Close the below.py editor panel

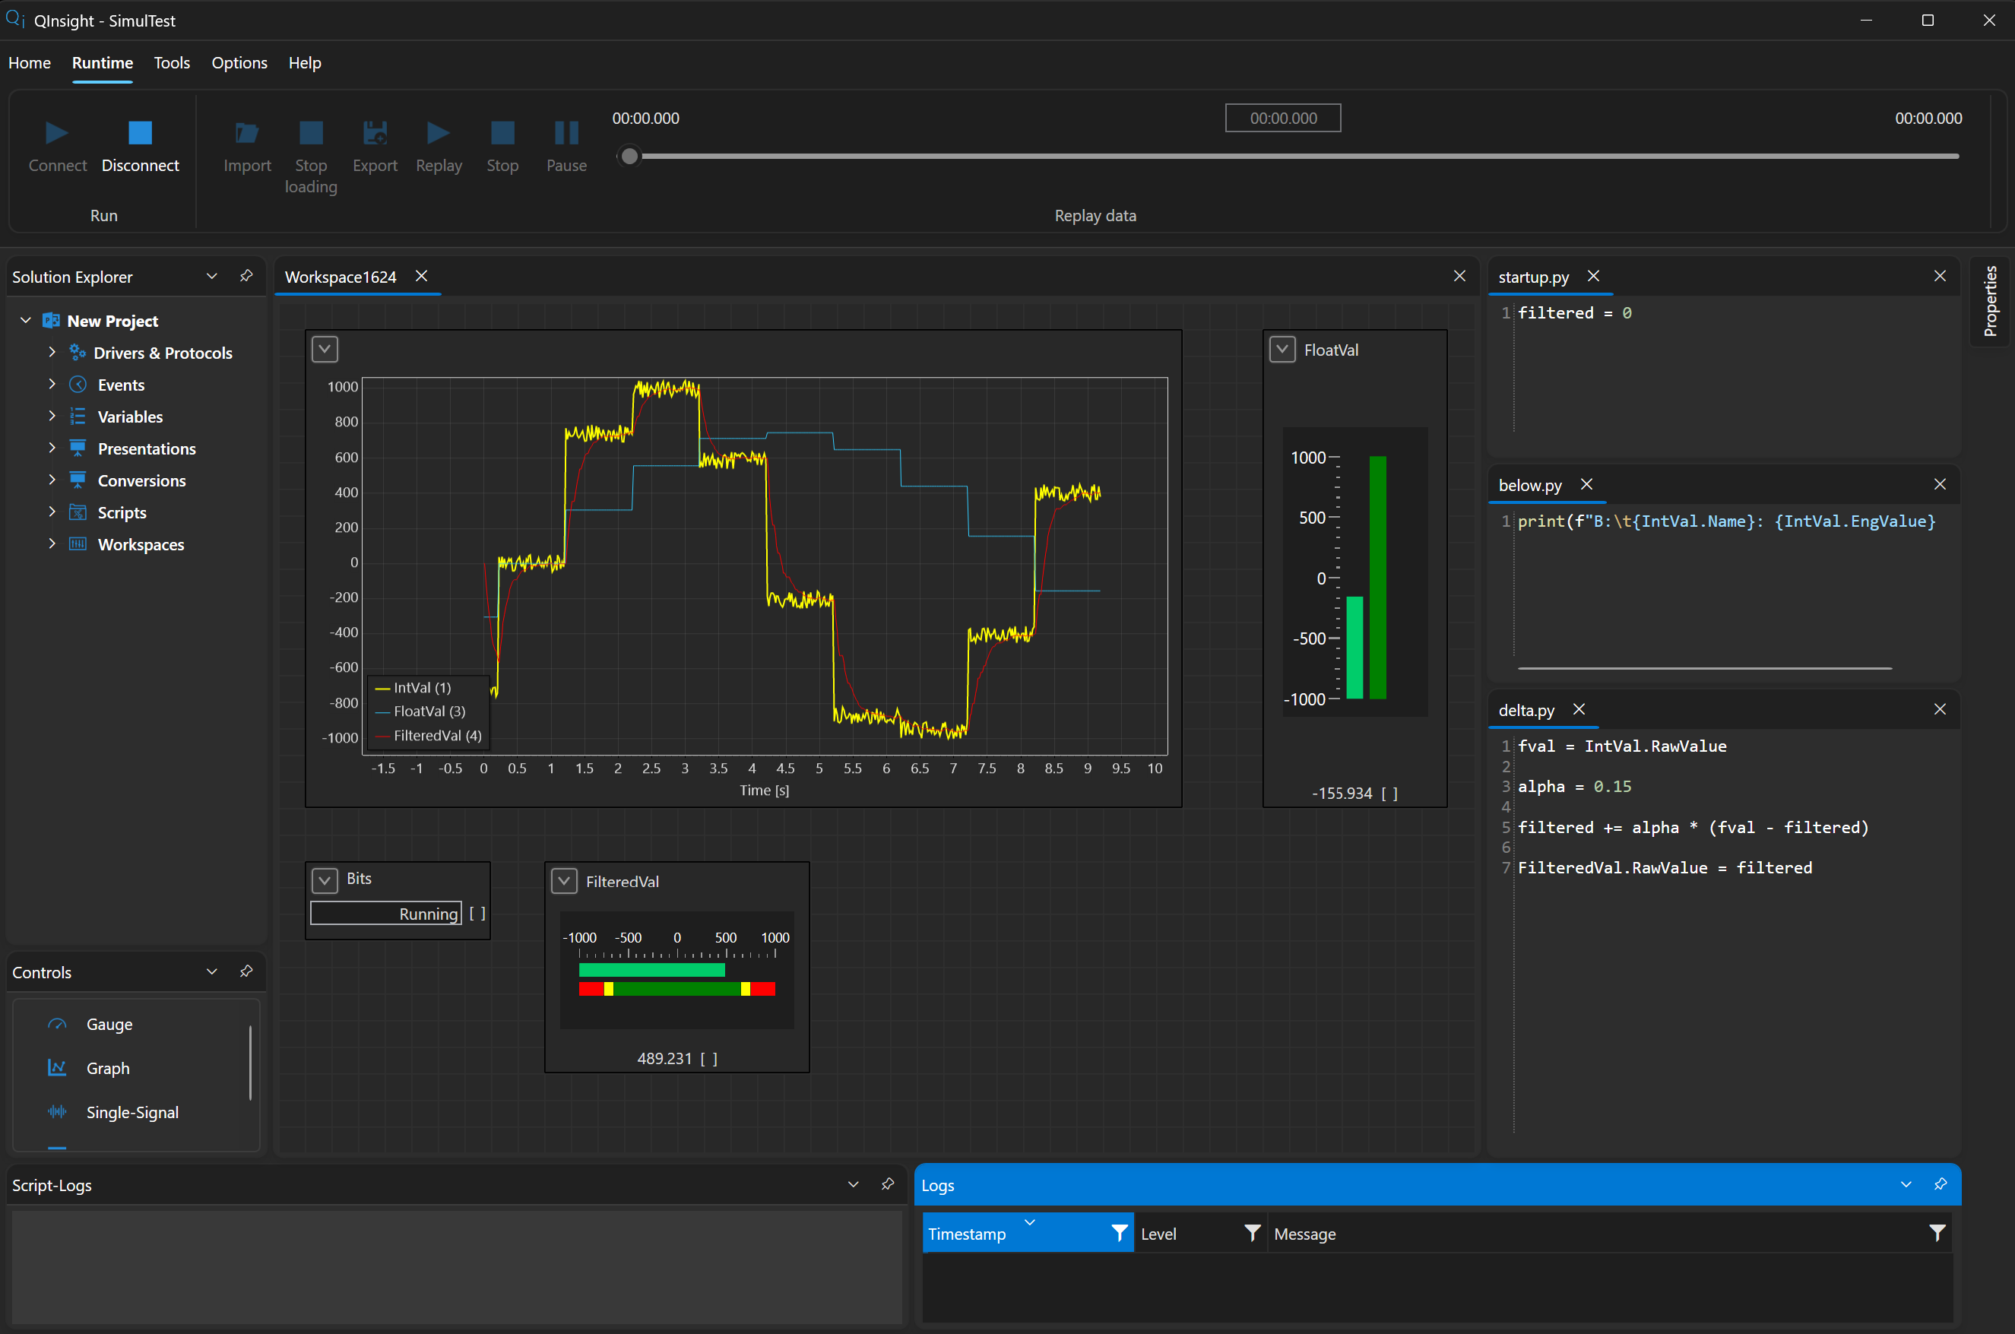(x=1941, y=484)
